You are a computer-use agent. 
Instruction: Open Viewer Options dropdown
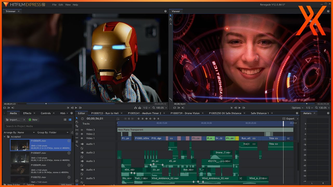tap(297, 108)
